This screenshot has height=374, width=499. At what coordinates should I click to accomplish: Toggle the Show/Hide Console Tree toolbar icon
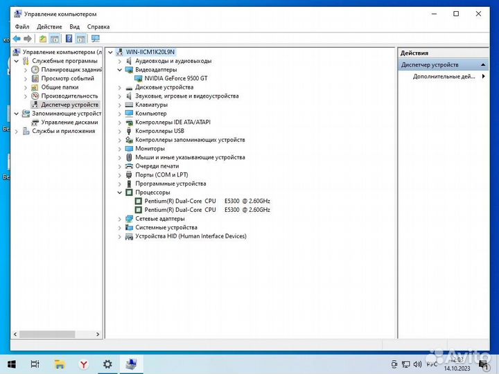point(55,39)
